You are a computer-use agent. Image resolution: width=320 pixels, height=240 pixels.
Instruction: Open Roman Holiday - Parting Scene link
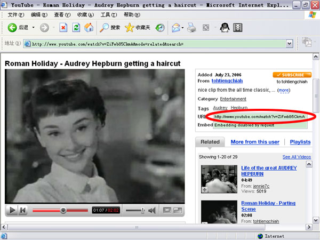268,206
